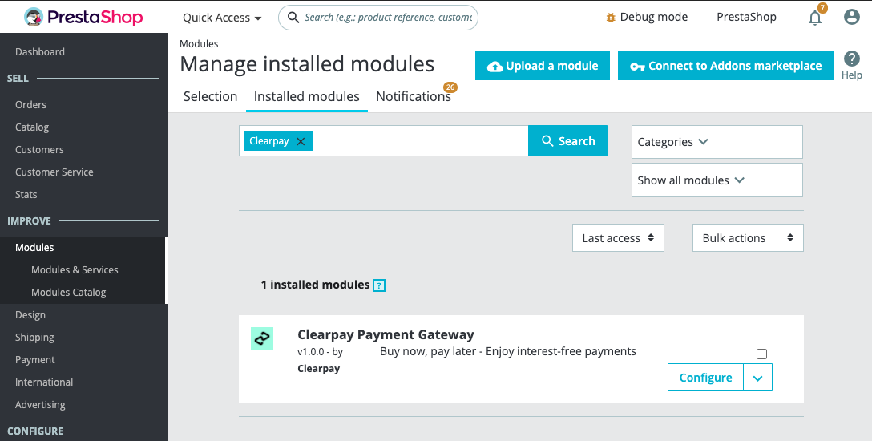Open Modules Catalog submenu item
872x441 pixels.
click(x=68, y=293)
